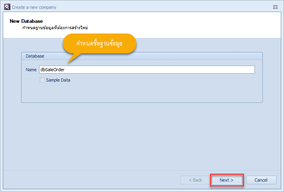Cancel the new company wizard
The image size is (284, 192).
click(x=261, y=180)
